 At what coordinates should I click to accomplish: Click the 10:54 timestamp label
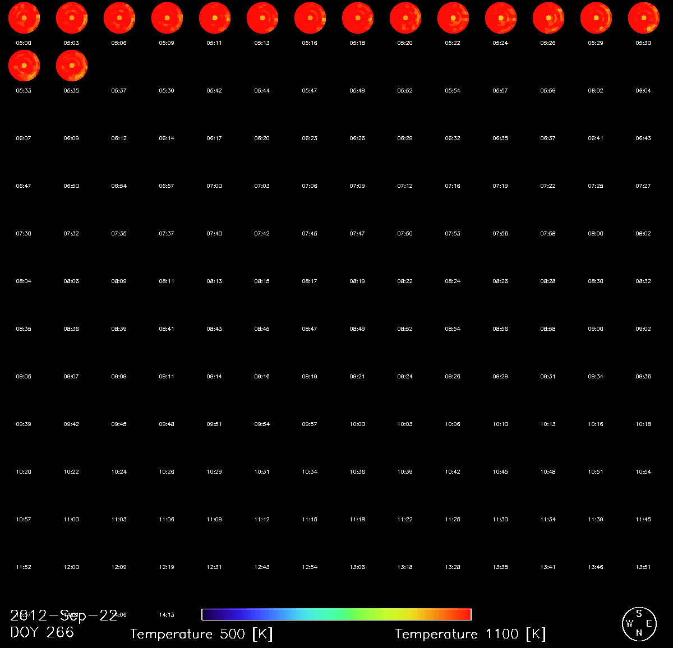click(643, 472)
